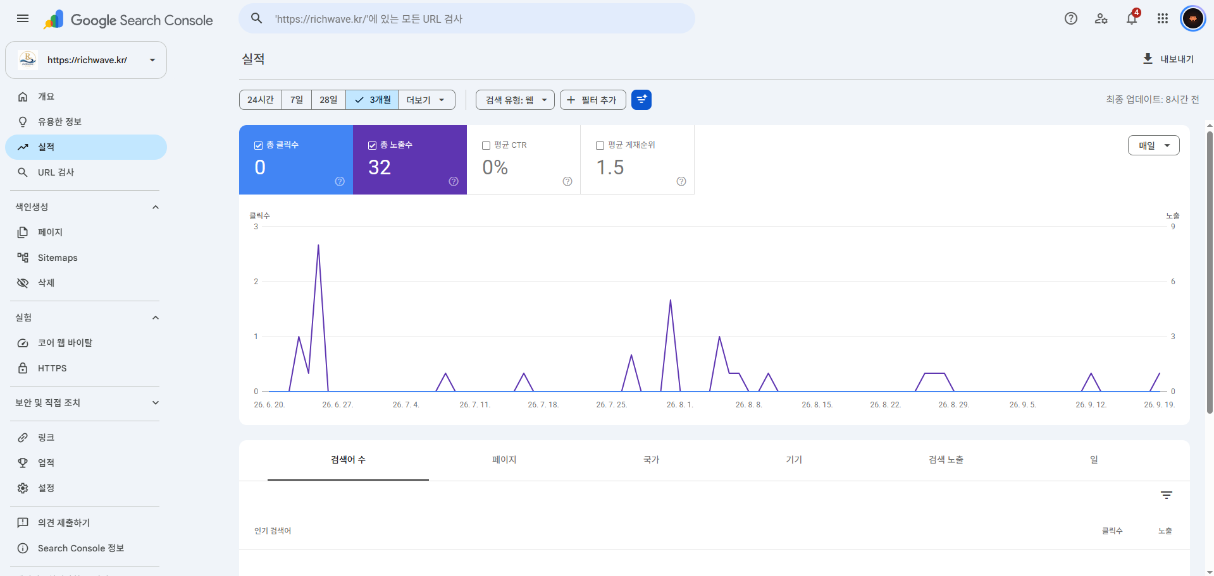The width and height of the screenshot is (1214, 576).
Task: Open 검색 유형: 웹 dropdown
Action: (515, 100)
